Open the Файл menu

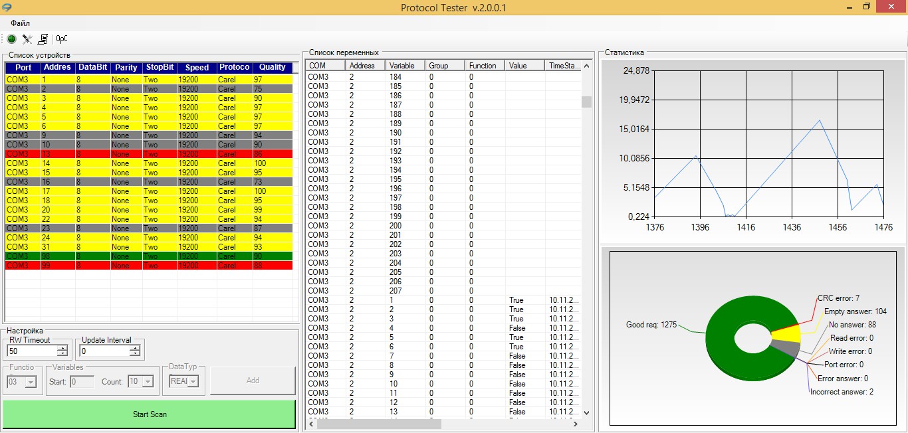tap(20, 23)
